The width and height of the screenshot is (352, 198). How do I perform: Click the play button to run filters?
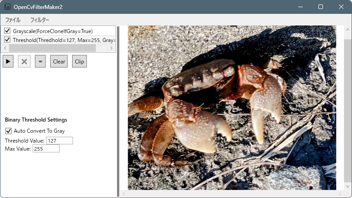pos(8,62)
